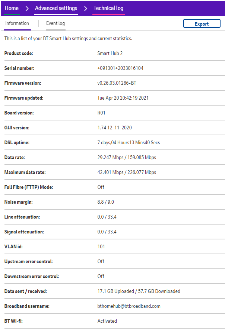Click the Home breadcrumb link
The width and height of the screenshot is (225, 329).
pos(12,8)
